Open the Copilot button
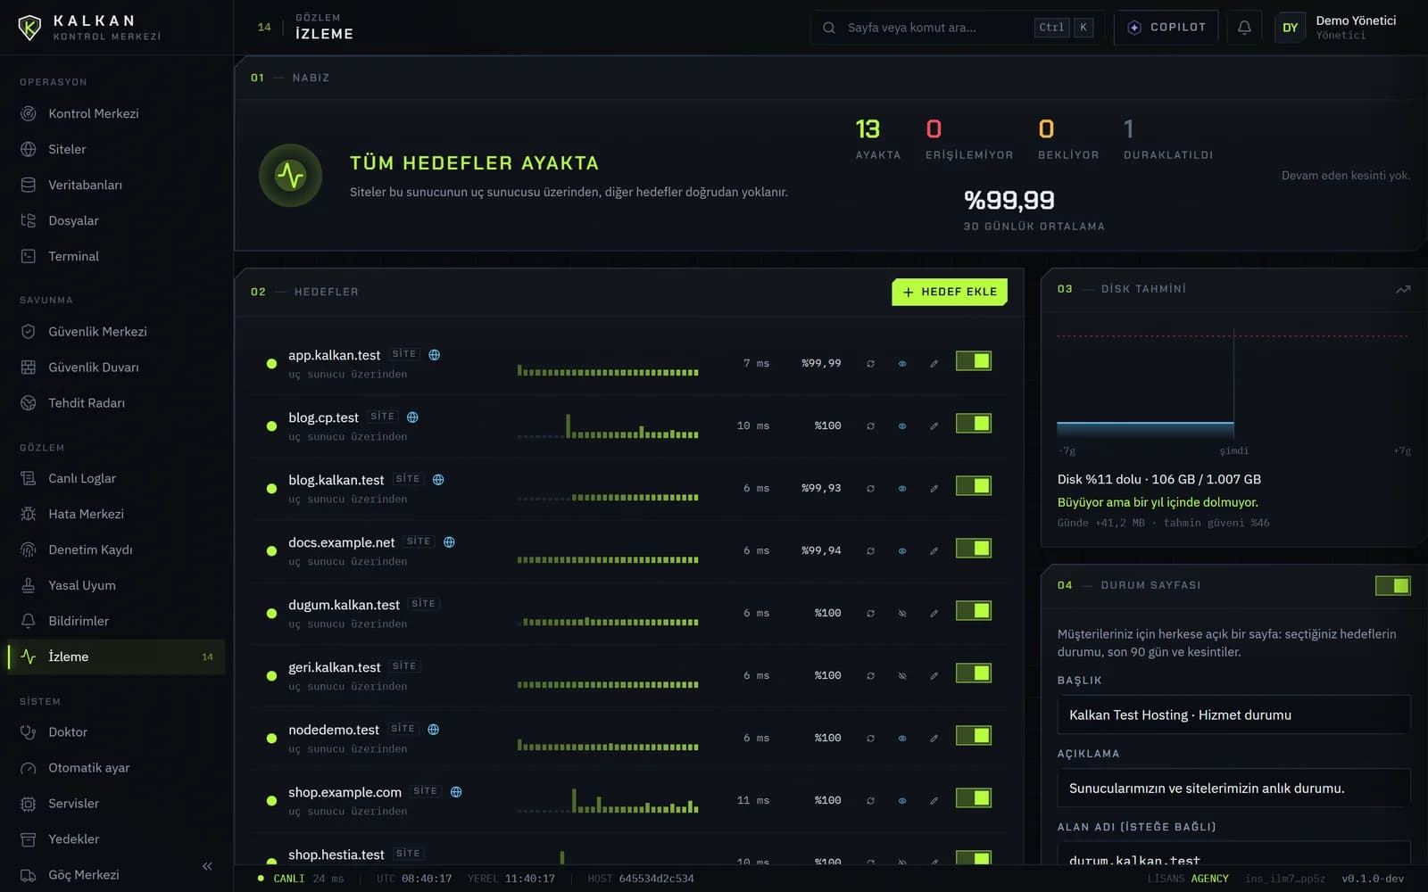Screen dimensions: 1428x892 pyautogui.click(x=1166, y=28)
